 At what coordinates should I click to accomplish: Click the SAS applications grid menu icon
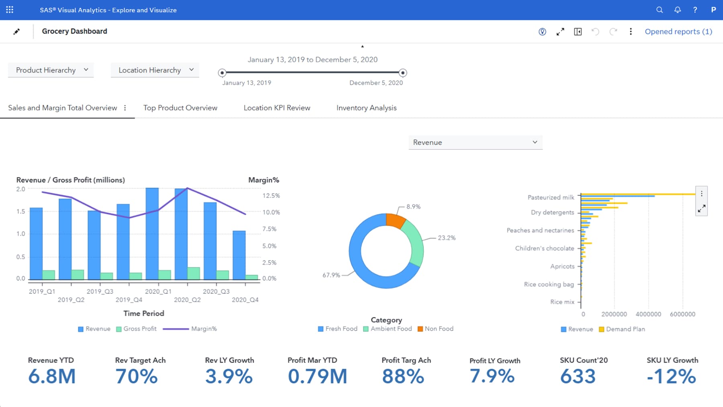(x=9, y=10)
